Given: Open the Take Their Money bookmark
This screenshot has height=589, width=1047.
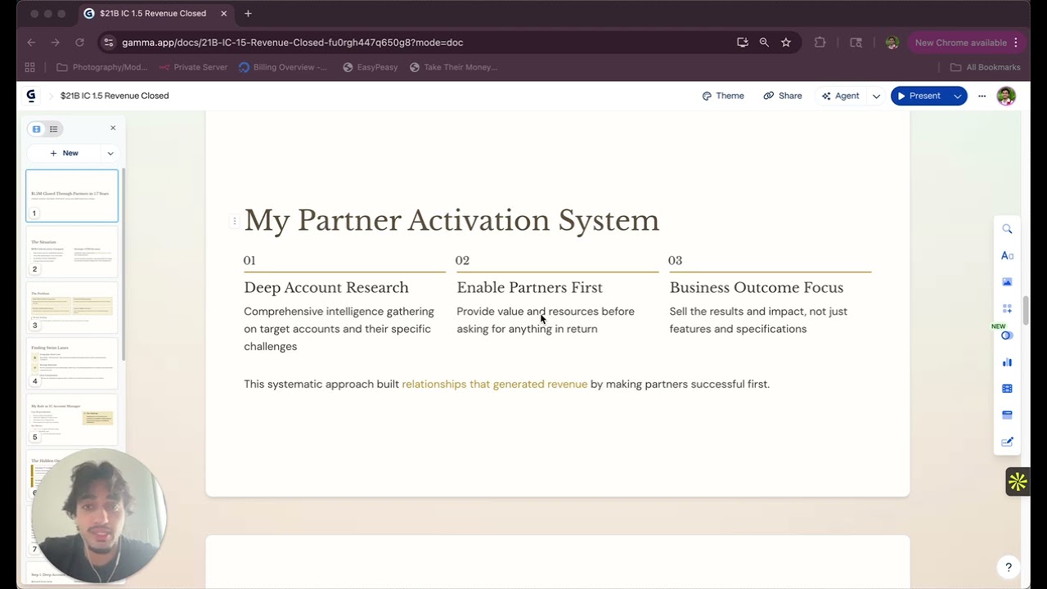Looking at the screenshot, I should pos(454,67).
